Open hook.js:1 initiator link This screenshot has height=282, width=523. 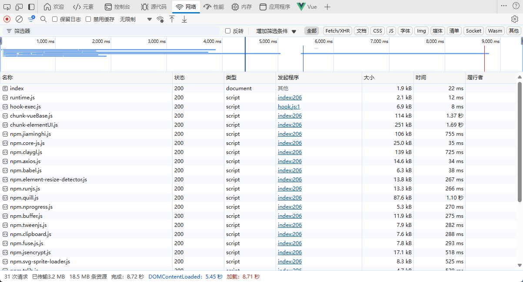tap(289, 107)
